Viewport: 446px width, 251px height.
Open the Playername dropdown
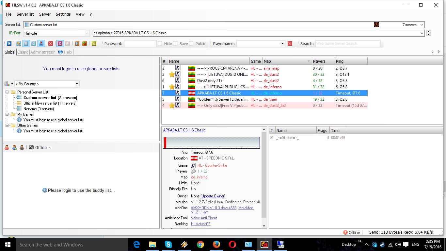pos(283,43)
